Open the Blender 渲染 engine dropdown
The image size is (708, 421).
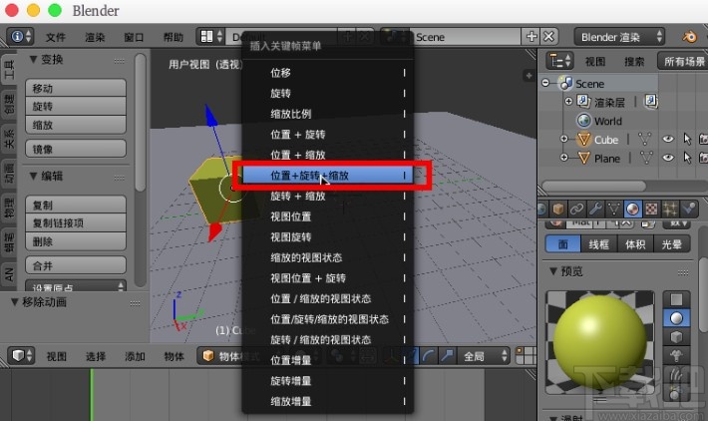[x=619, y=37]
